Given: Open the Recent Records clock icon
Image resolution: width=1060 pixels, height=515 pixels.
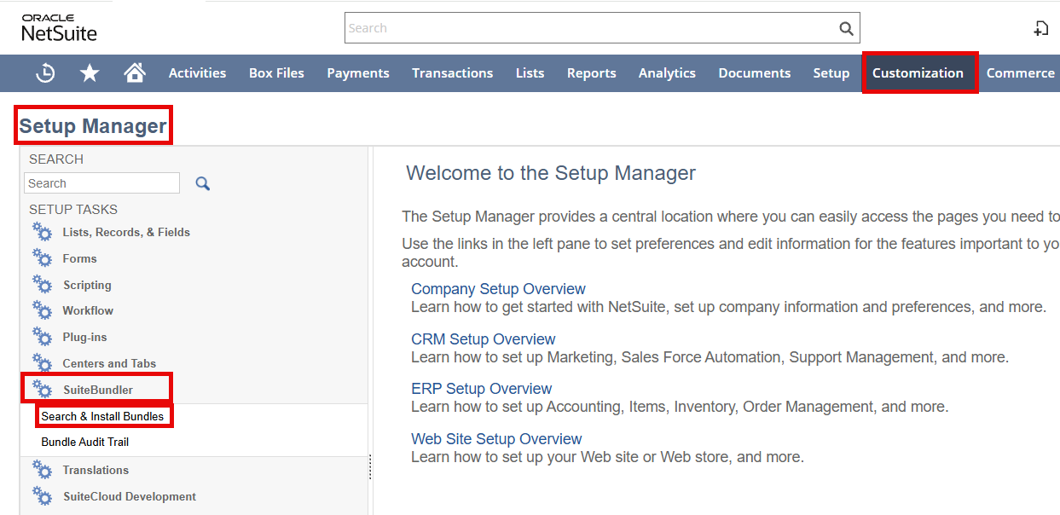Looking at the screenshot, I should pos(45,73).
